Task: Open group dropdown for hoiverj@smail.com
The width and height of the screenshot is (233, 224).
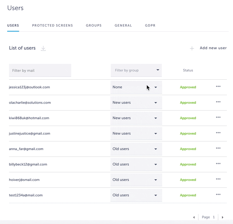Action: [136, 180]
